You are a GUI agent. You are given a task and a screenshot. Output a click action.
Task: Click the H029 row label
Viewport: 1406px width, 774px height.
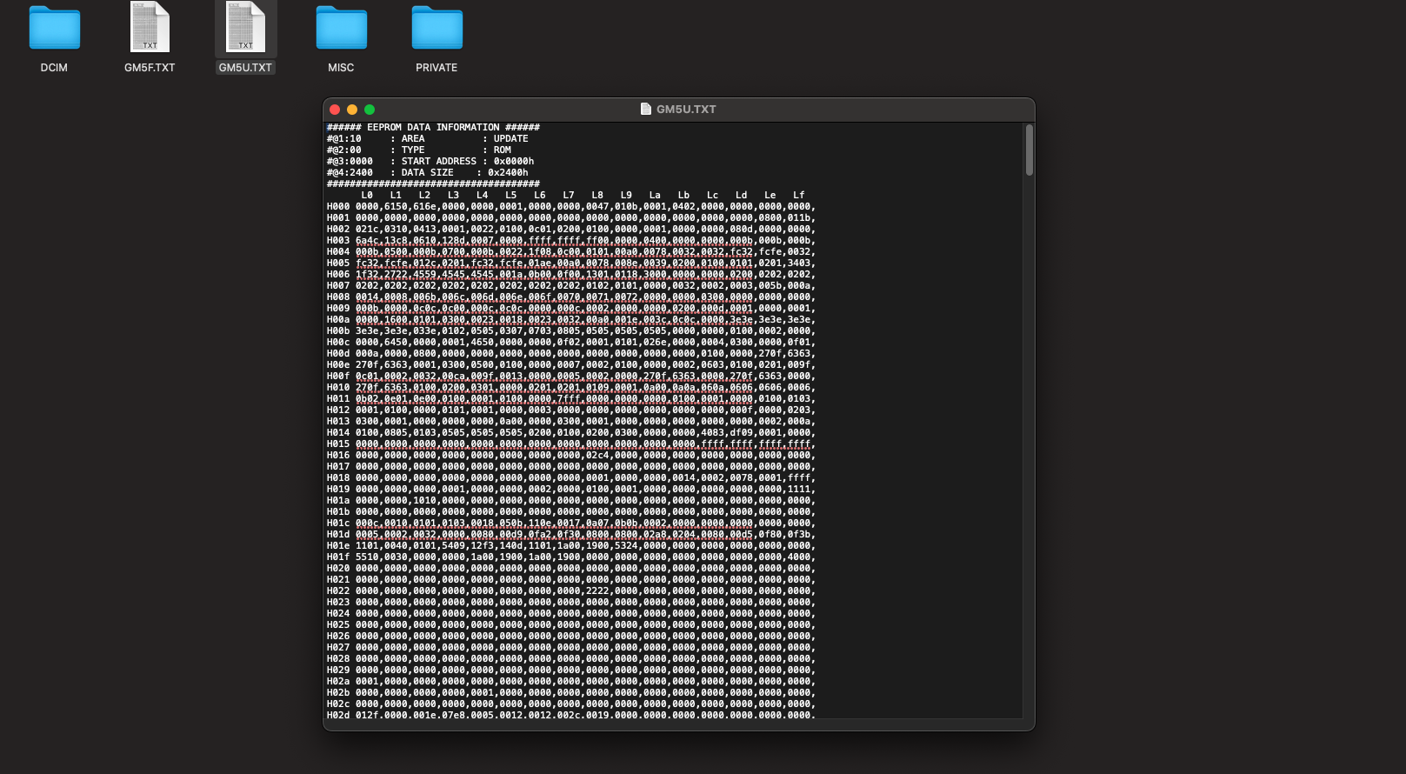(x=338, y=671)
